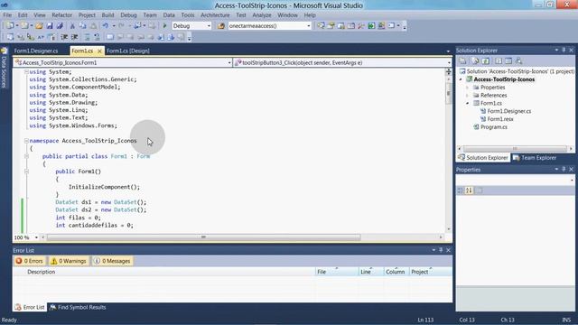Click Display Object Member List icon
This screenshot has width=578, height=325.
click(10, 37)
